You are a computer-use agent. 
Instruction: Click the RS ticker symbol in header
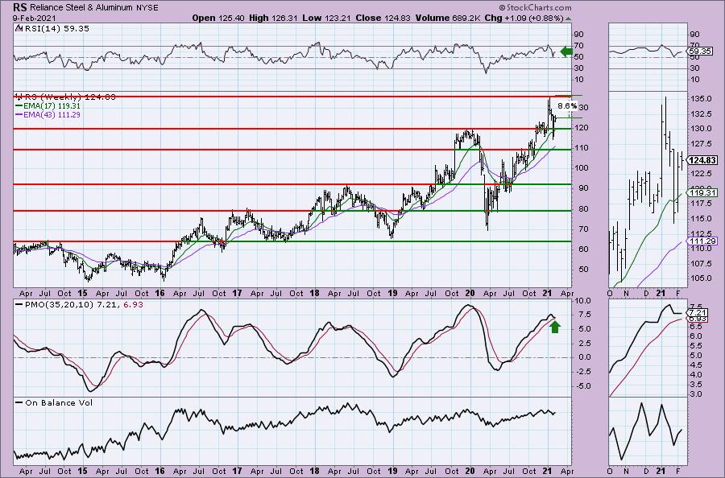pos(19,7)
